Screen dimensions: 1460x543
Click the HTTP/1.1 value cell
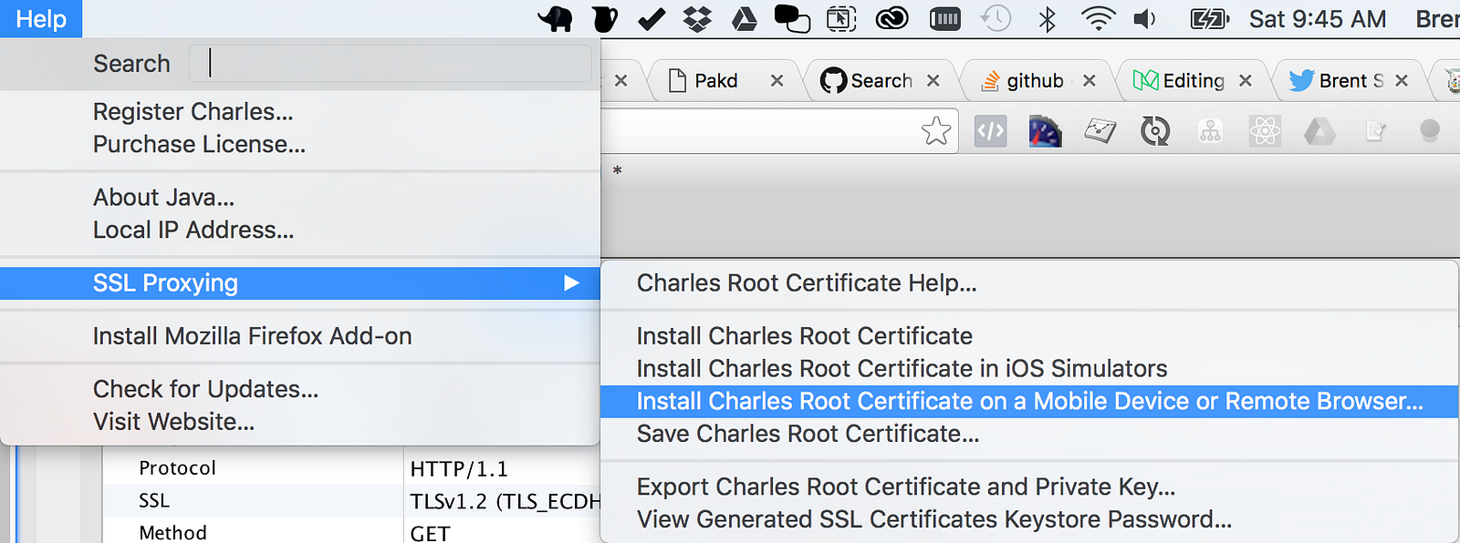[x=458, y=469]
